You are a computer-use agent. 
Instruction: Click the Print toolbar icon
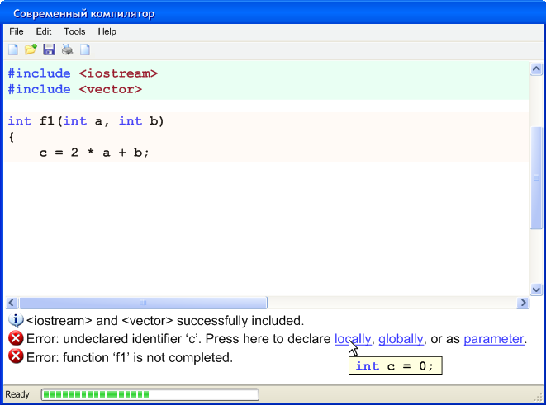67,49
